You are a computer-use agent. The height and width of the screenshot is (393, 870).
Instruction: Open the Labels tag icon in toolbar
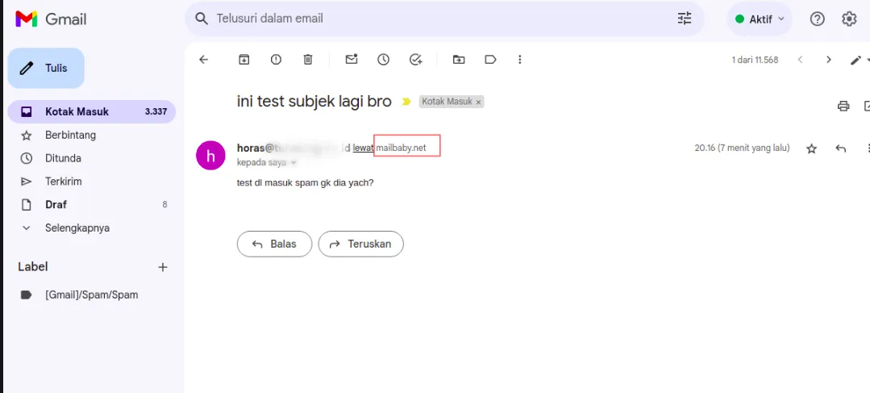pos(490,60)
